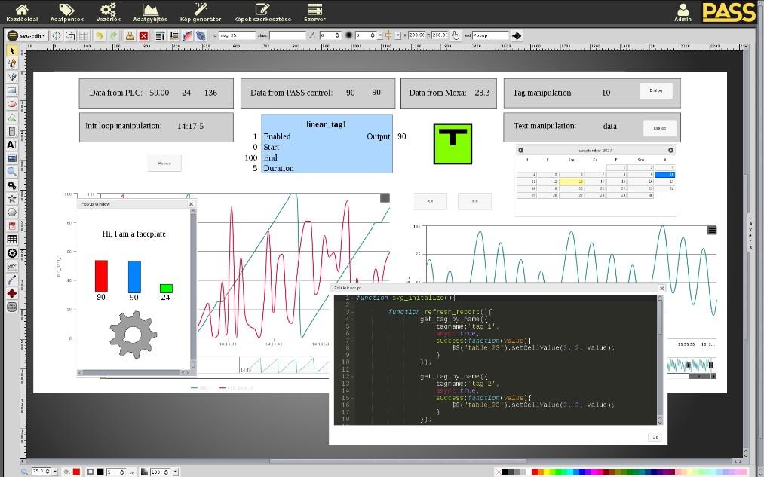Open the Kép generátor section
The width and height of the screenshot is (764, 477).
coord(201,13)
